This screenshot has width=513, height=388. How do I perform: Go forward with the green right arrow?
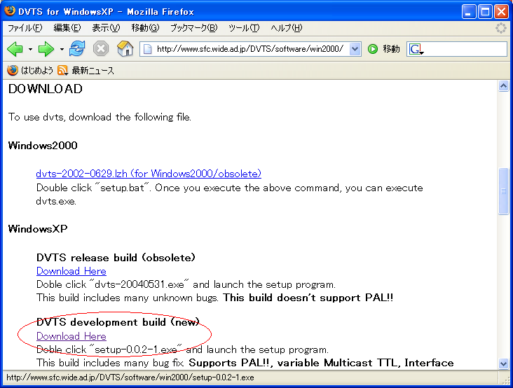pyautogui.click(x=46, y=49)
